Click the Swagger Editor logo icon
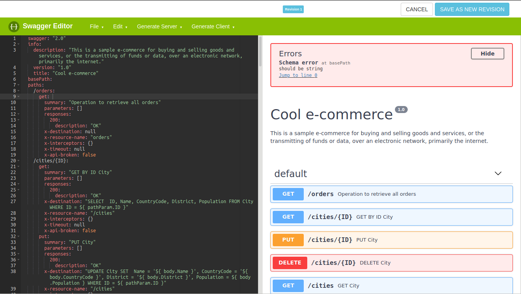521x294 pixels. 14,26
